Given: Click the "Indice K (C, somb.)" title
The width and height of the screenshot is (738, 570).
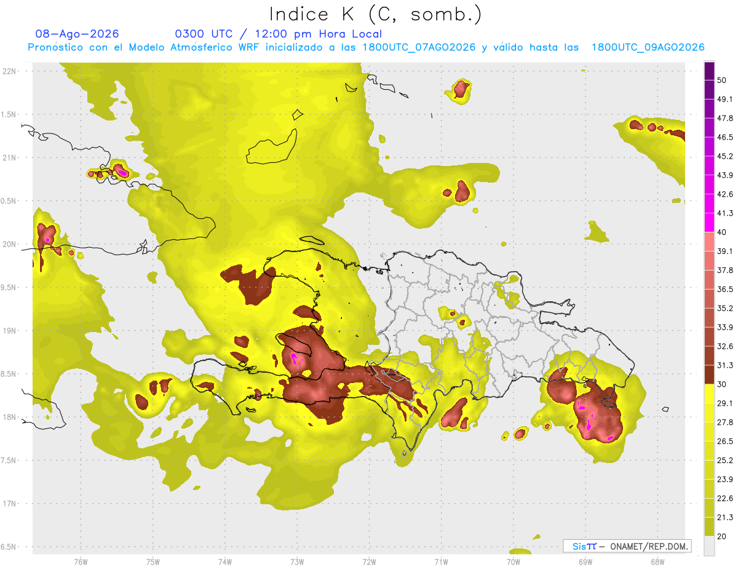Looking at the screenshot, I should [375, 14].
